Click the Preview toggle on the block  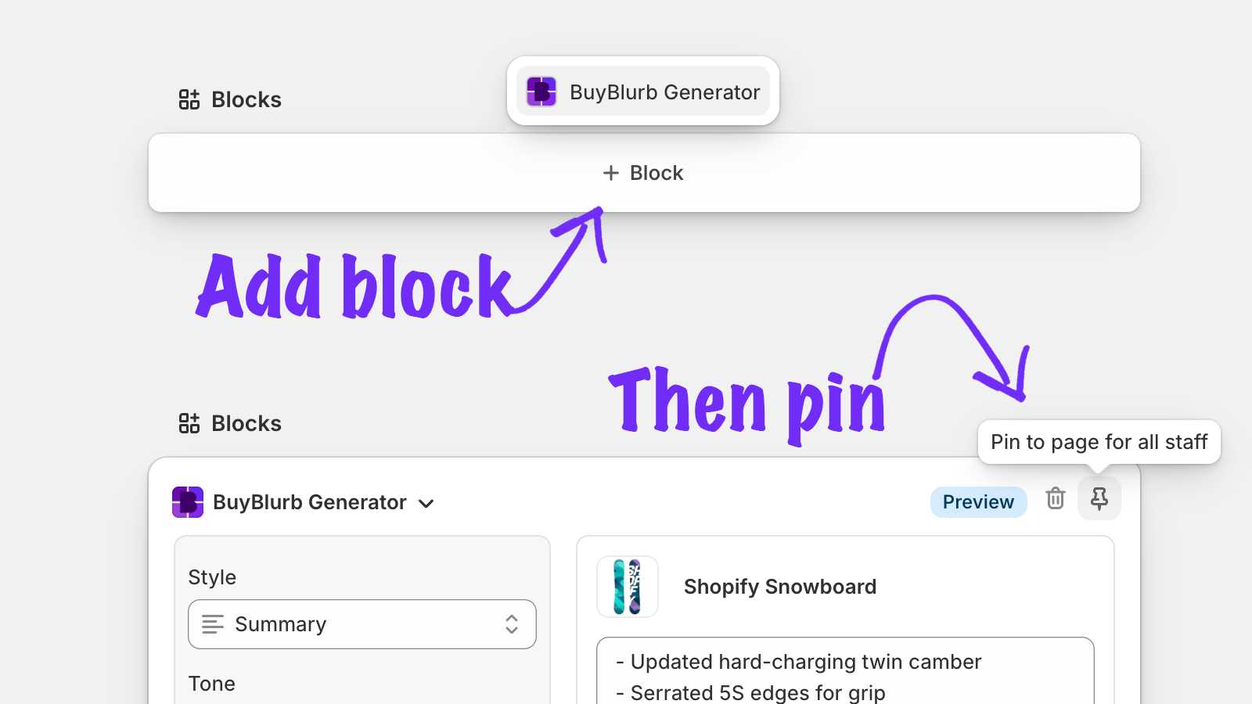[x=978, y=501]
